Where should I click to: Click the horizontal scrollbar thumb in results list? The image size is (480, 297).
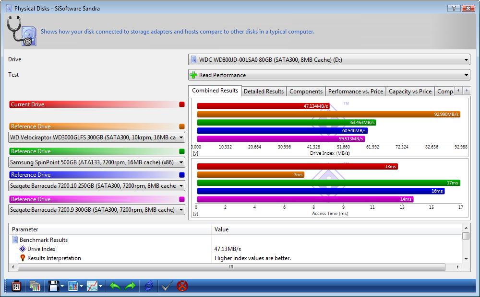(x=231, y=267)
